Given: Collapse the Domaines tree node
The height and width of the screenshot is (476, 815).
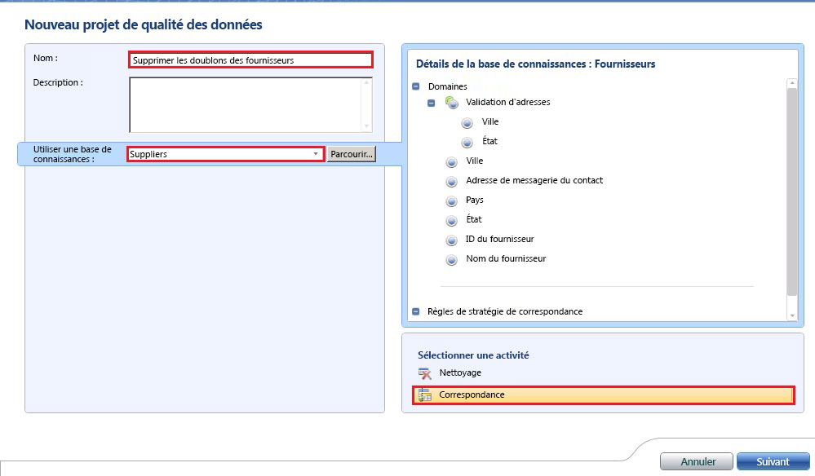Looking at the screenshot, I should (416, 86).
